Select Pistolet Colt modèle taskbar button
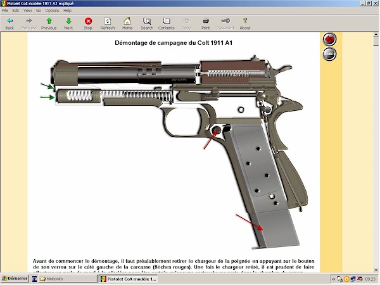The width and height of the screenshot is (380, 285). [x=129, y=279]
